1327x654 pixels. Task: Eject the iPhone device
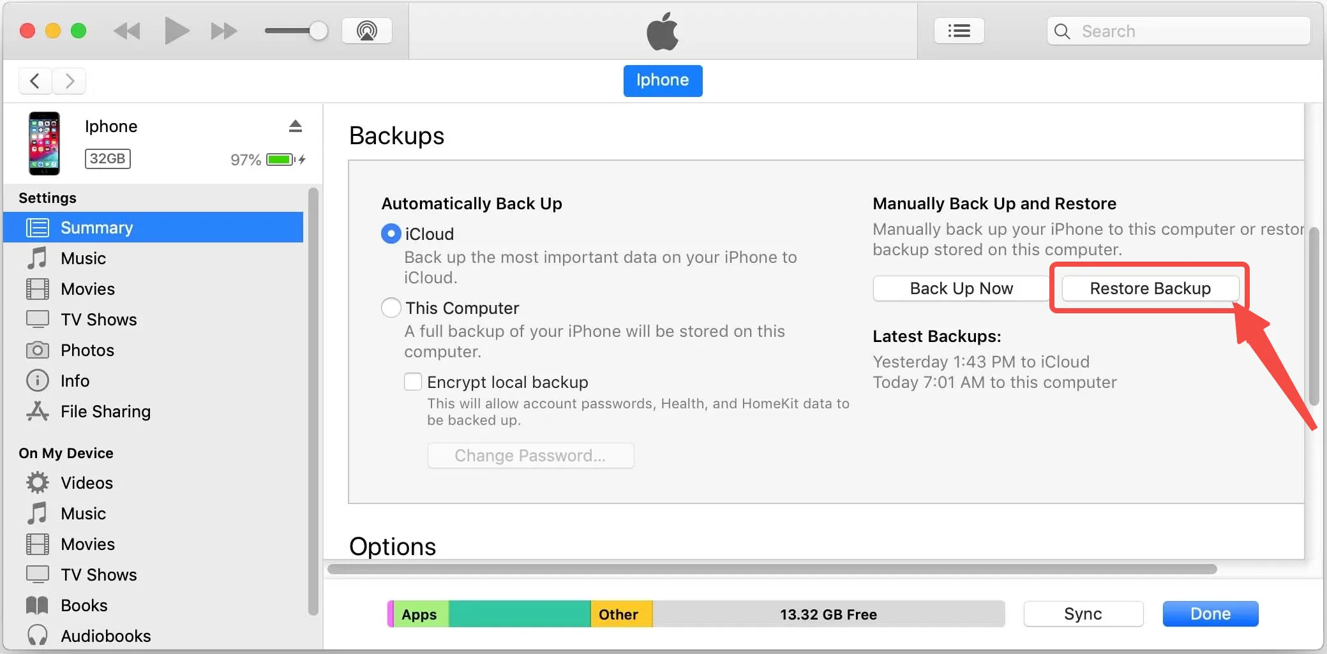[x=295, y=126]
